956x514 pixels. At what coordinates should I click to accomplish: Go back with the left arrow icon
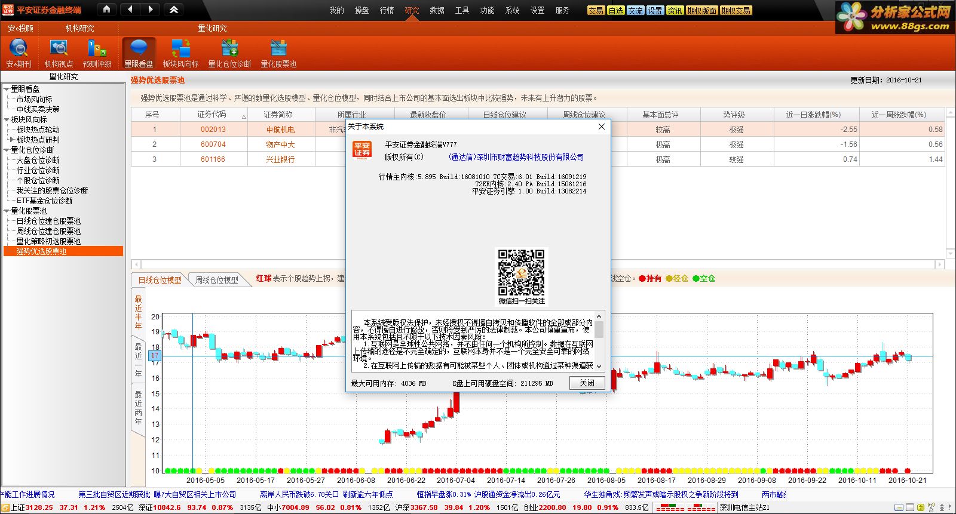(x=130, y=9)
